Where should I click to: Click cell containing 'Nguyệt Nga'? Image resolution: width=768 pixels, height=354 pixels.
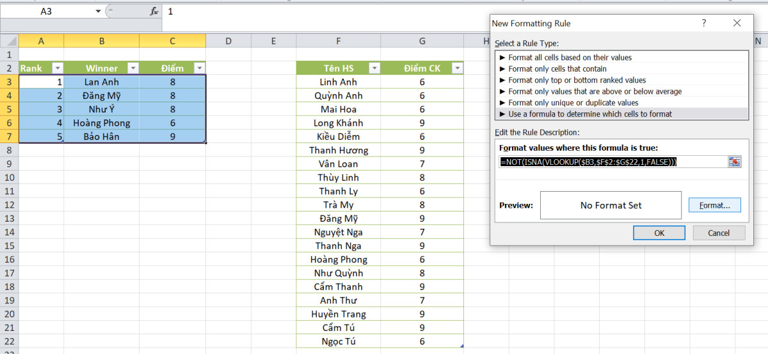click(338, 232)
